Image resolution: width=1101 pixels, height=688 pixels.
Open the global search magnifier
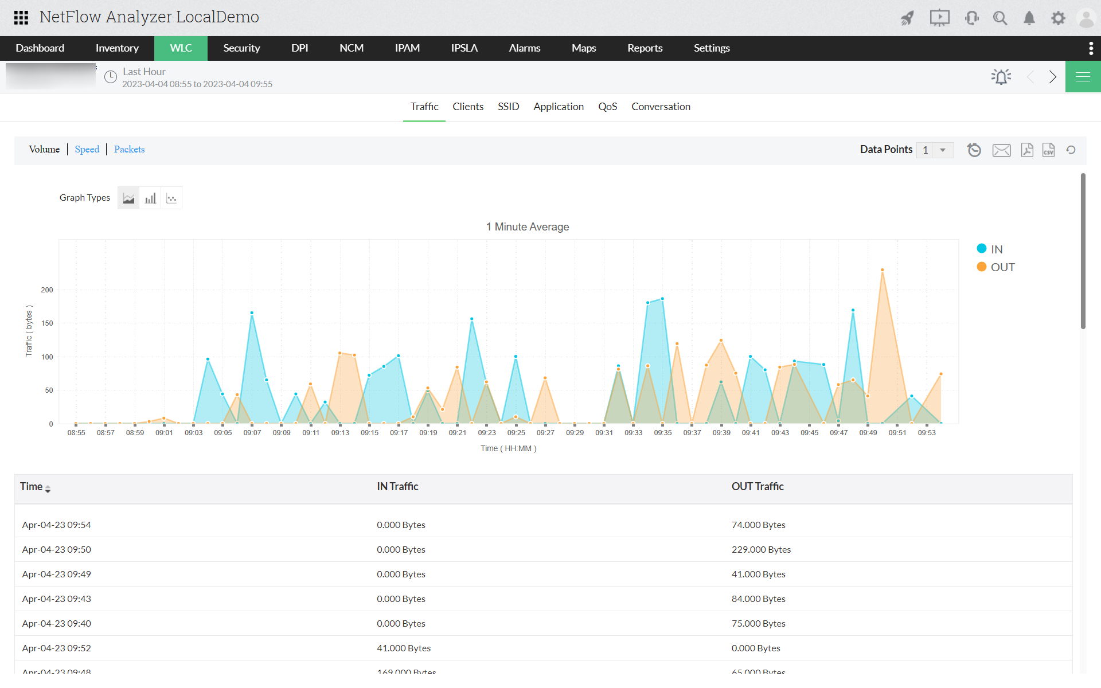coord(1000,18)
